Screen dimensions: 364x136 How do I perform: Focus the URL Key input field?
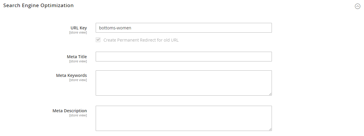point(184,28)
